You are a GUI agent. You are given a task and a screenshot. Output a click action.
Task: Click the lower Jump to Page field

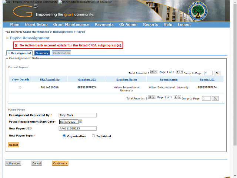point(206,98)
